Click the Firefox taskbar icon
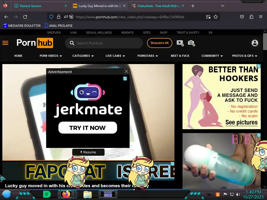Viewport: 267px width, 200px height. point(66,194)
